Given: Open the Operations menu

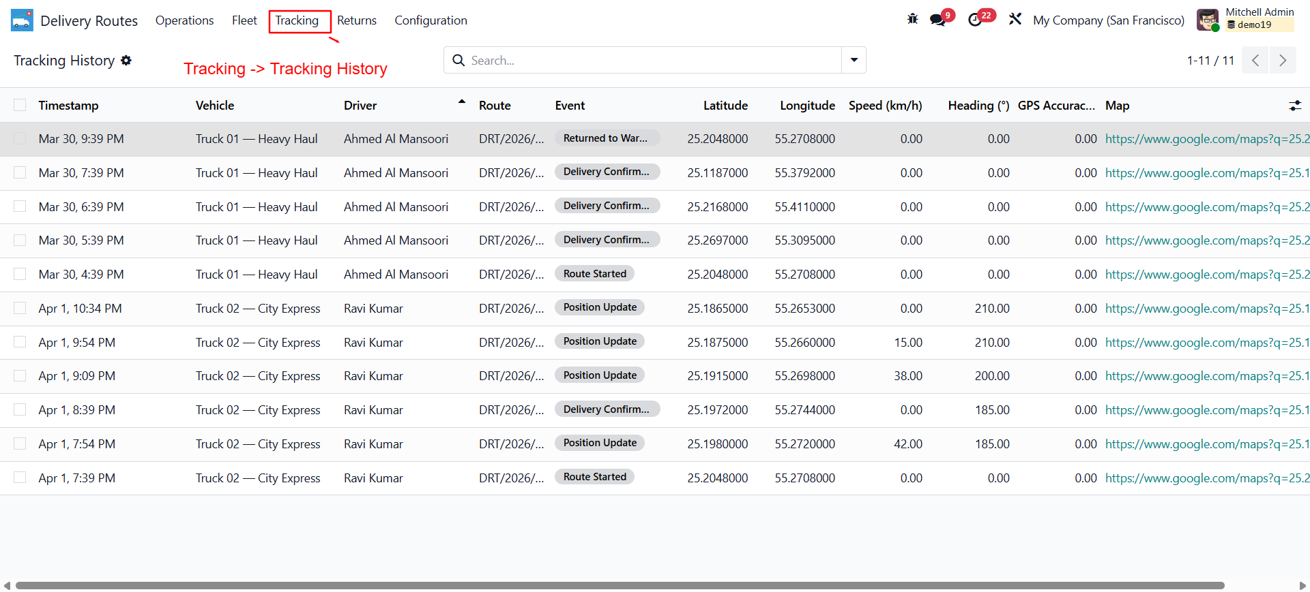Looking at the screenshot, I should 184,20.
